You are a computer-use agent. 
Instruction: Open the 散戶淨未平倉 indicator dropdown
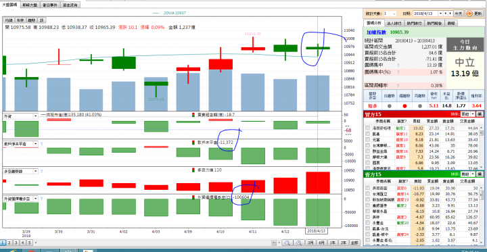[35, 144]
